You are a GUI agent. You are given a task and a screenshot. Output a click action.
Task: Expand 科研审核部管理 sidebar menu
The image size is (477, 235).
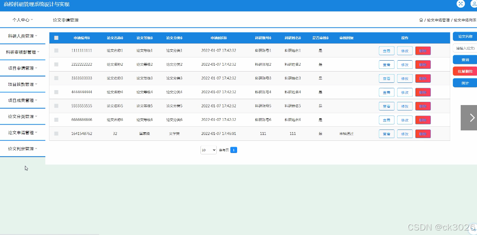coord(23,52)
